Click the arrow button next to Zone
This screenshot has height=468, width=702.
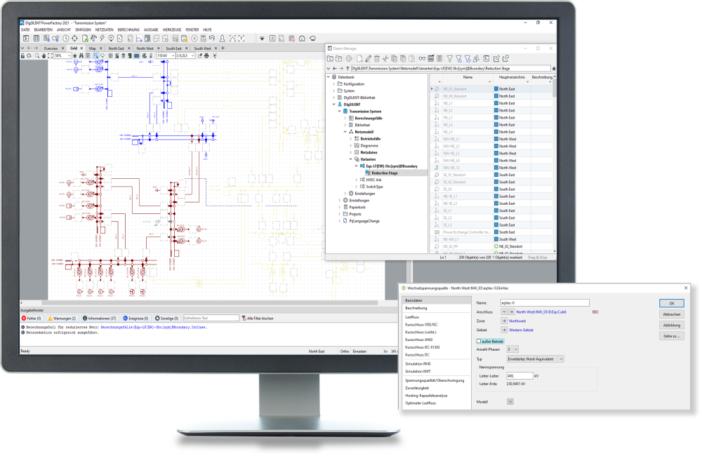(503, 321)
